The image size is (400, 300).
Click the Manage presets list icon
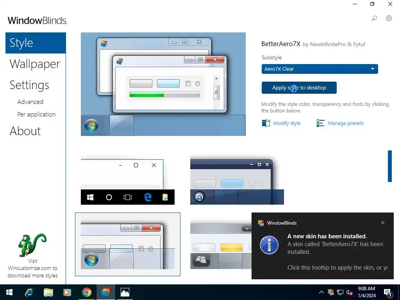pyautogui.click(x=320, y=123)
